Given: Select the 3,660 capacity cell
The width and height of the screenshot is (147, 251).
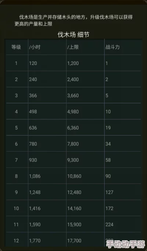Looking at the screenshot, I should (73, 96).
